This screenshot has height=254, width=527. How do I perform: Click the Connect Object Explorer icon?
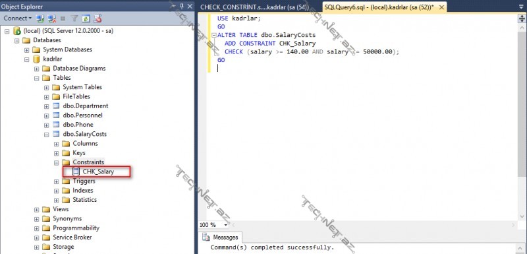click(40, 18)
